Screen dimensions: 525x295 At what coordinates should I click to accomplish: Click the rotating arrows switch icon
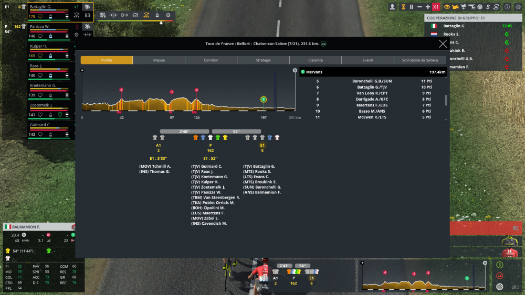point(496,7)
